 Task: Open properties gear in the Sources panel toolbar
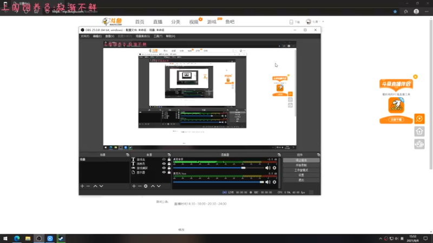[x=146, y=186]
